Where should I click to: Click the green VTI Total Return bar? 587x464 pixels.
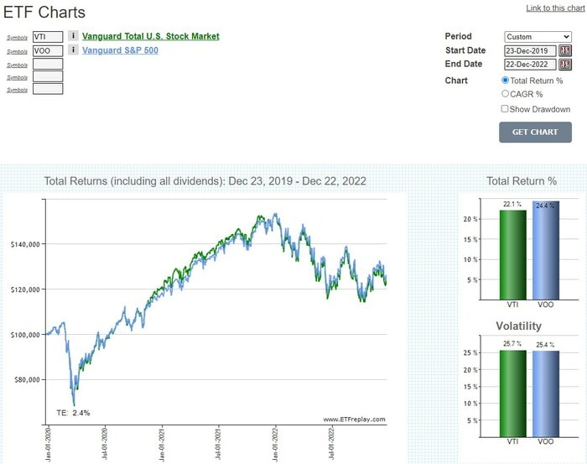513,255
